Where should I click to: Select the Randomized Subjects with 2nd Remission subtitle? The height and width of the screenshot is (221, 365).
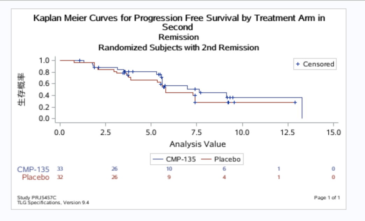click(179, 48)
